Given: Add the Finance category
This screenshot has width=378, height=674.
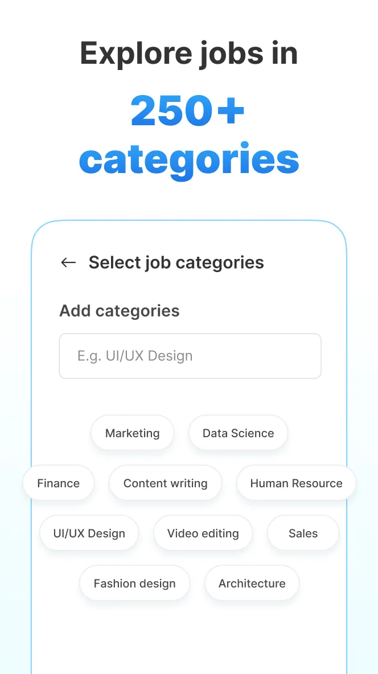Looking at the screenshot, I should [59, 483].
